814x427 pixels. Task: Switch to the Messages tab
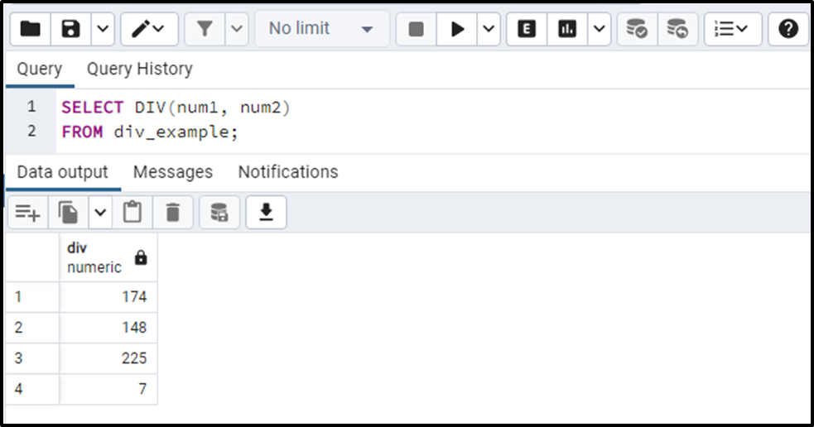point(173,172)
